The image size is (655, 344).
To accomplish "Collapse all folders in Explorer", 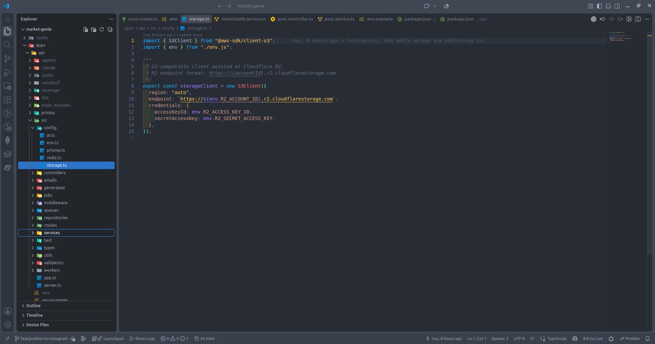I will click(x=110, y=29).
